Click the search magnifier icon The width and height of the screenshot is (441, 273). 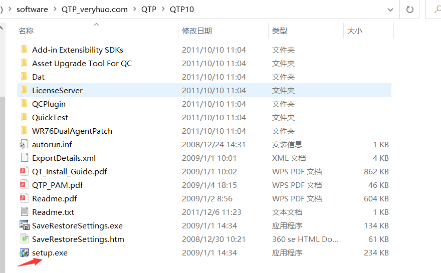point(437,10)
